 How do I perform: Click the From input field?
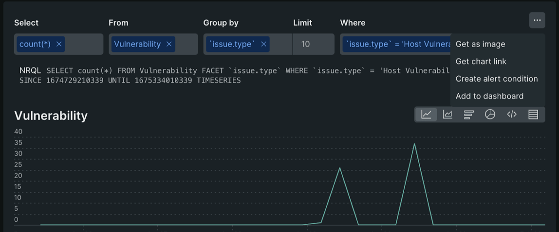153,44
